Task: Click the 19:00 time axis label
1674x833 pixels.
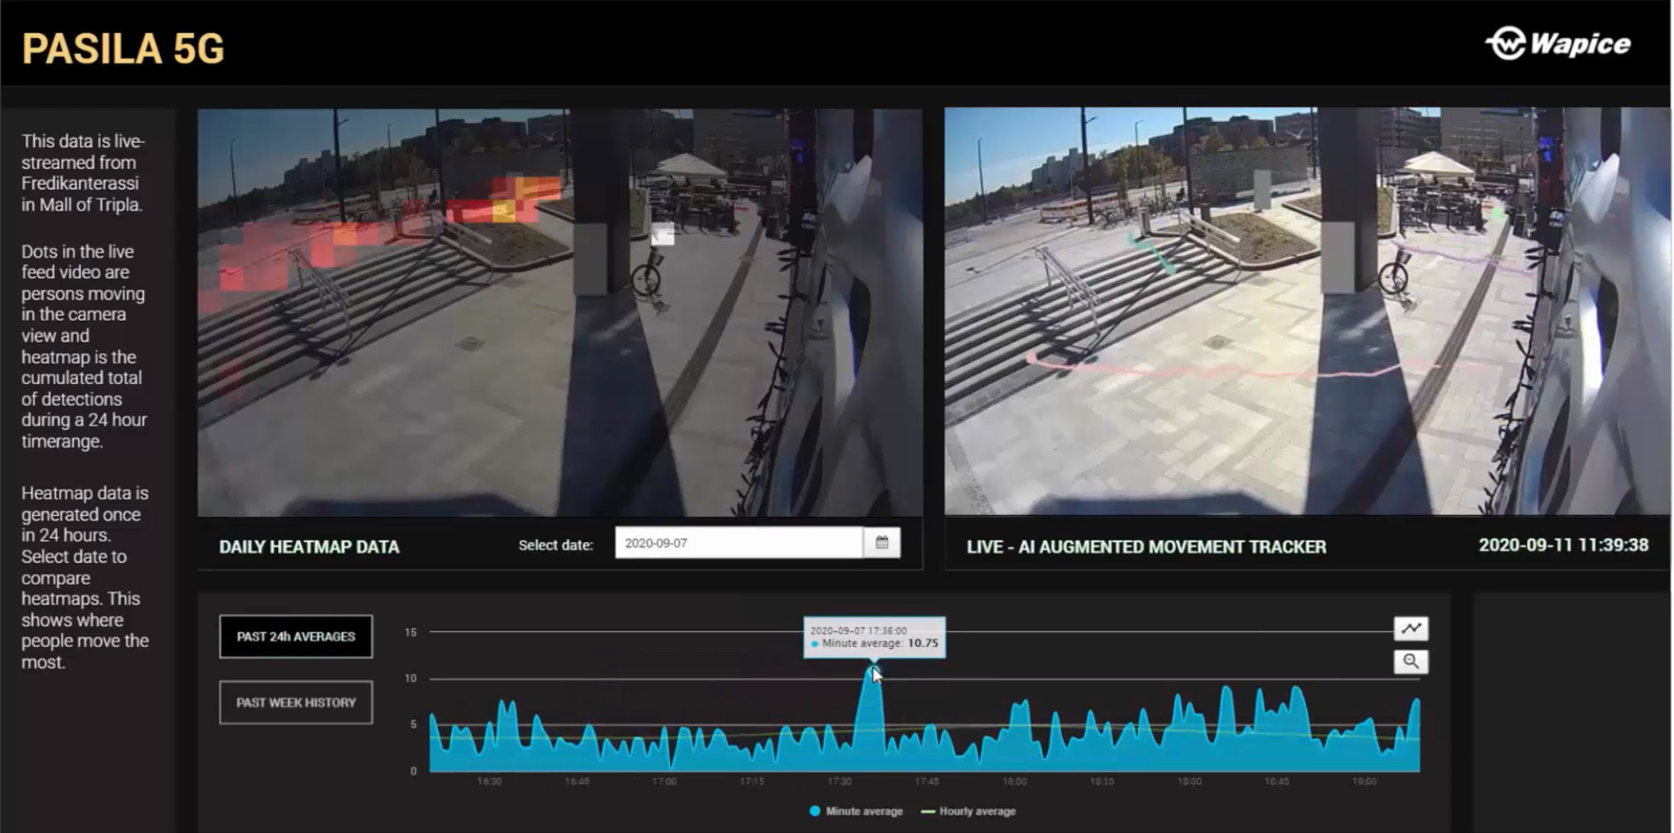Action: (x=1364, y=781)
